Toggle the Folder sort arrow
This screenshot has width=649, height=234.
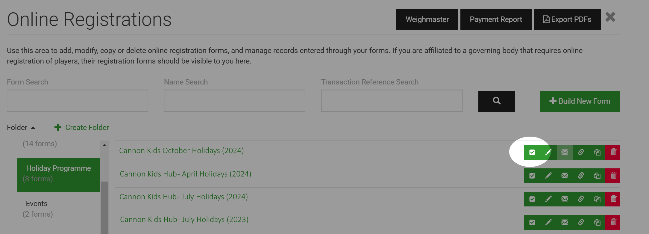[33, 128]
